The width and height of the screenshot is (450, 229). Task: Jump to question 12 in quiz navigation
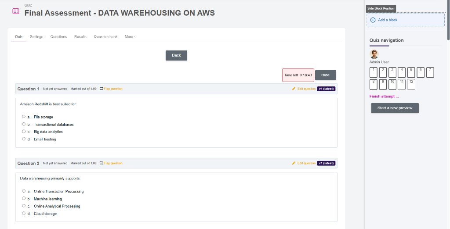(x=411, y=85)
